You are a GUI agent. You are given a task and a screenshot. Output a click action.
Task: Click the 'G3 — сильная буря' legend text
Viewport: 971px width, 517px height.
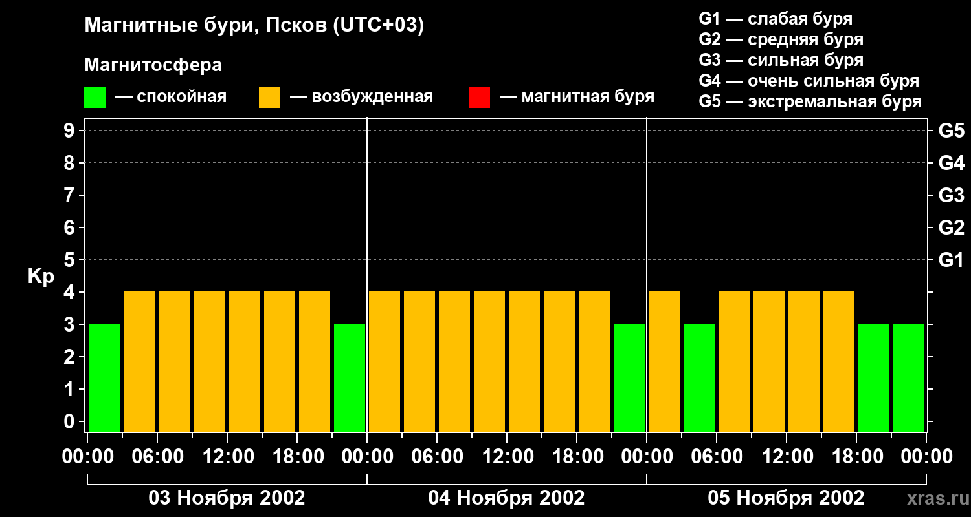(781, 60)
